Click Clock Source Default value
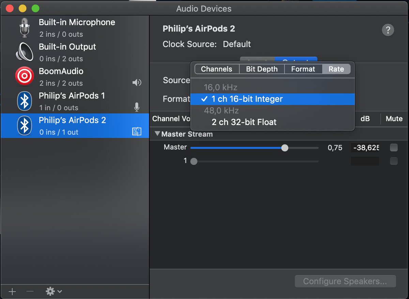Screen dimensions: 409x299 (237, 44)
